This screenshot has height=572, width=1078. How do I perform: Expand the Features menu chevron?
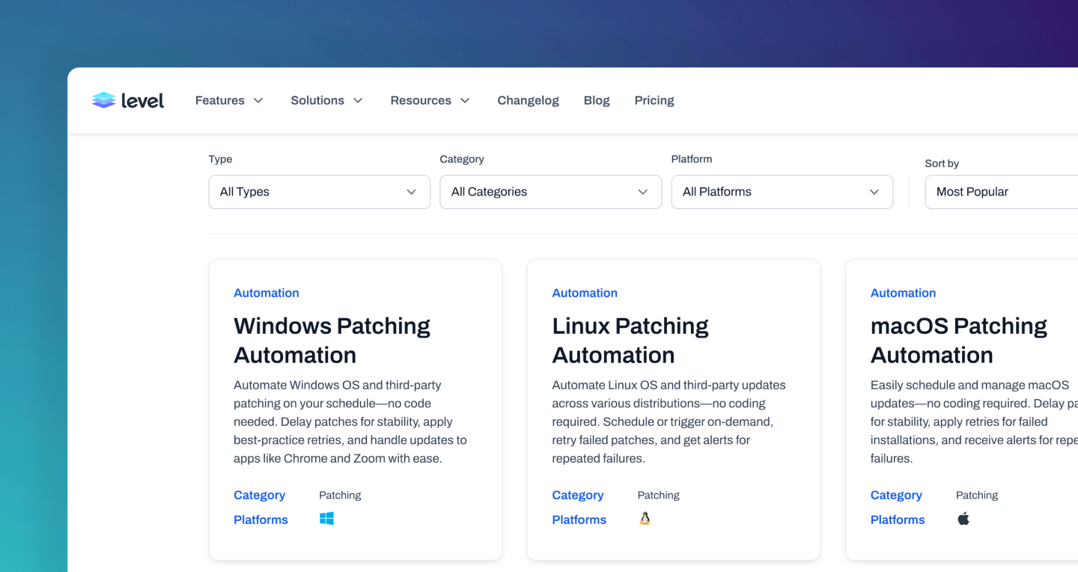click(x=258, y=100)
